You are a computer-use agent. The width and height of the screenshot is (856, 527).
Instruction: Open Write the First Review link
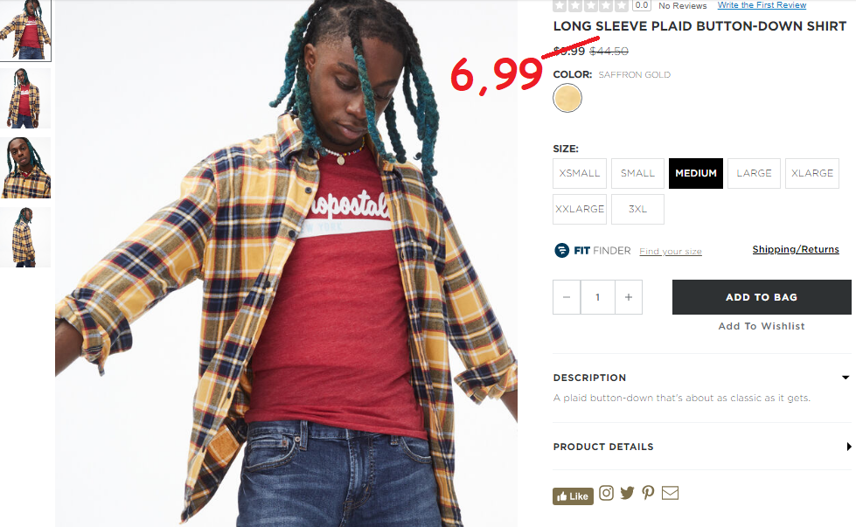tap(762, 5)
